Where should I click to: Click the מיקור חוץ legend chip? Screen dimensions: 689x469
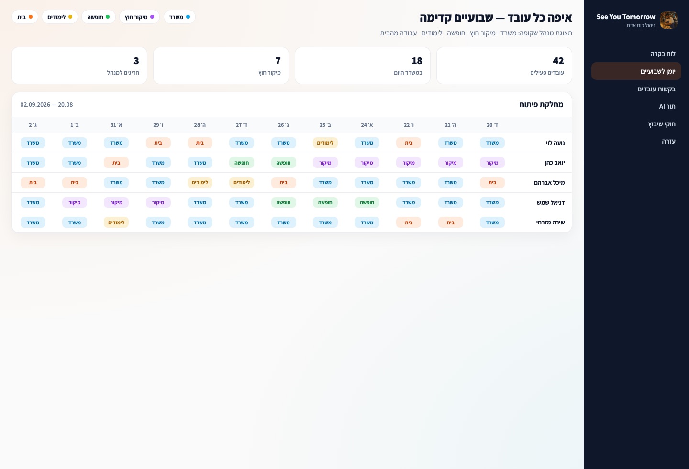(139, 17)
